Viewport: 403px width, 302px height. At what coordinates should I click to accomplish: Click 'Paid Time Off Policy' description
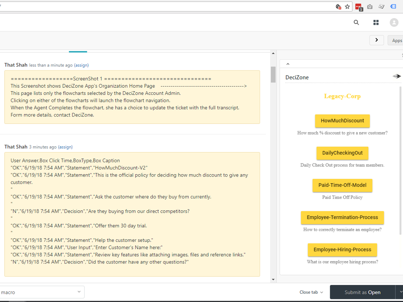click(342, 197)
